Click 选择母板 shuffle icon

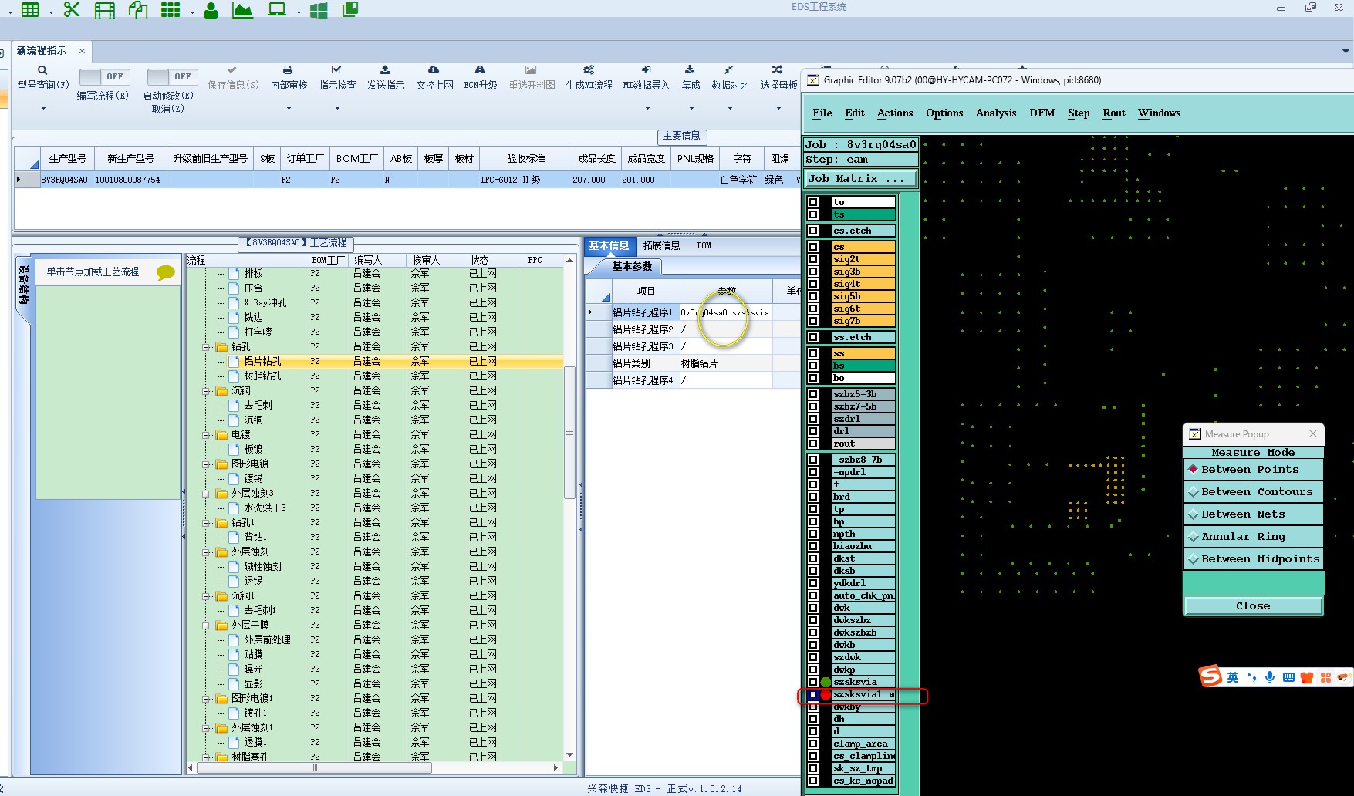coord(777,69)
